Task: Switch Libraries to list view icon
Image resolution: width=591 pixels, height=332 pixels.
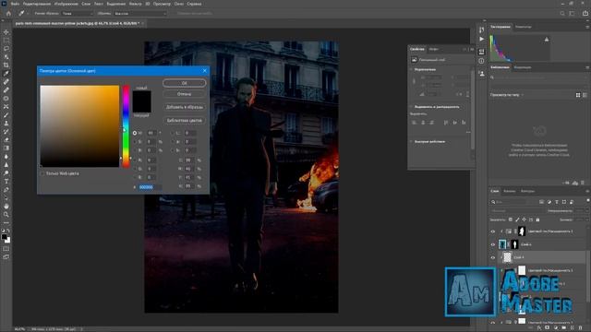Action: pos(585,95)
